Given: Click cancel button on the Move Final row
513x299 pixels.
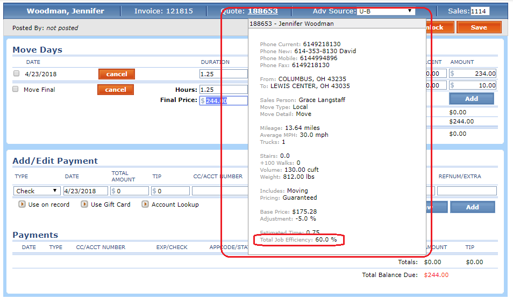Looking at the screenshot, I should 115,90.
